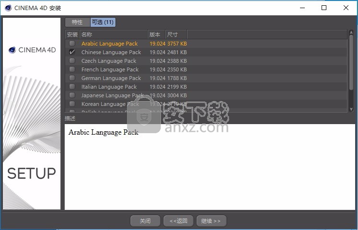Select the Czech Language Pack row name

tap(109, 61)
